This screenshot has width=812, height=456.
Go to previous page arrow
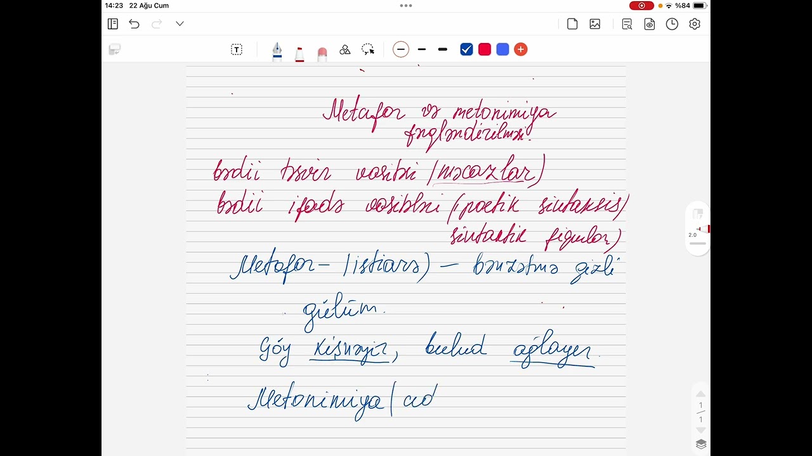click(x=701, y=394)
